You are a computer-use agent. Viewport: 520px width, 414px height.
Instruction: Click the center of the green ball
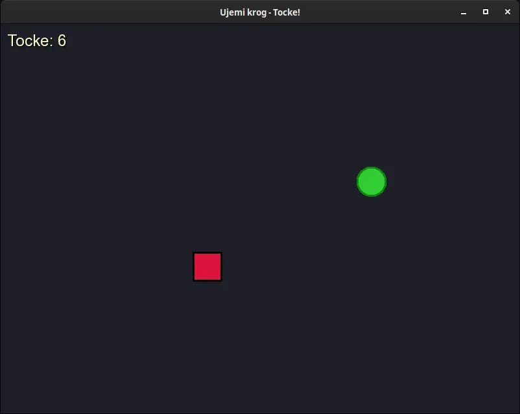372,182
